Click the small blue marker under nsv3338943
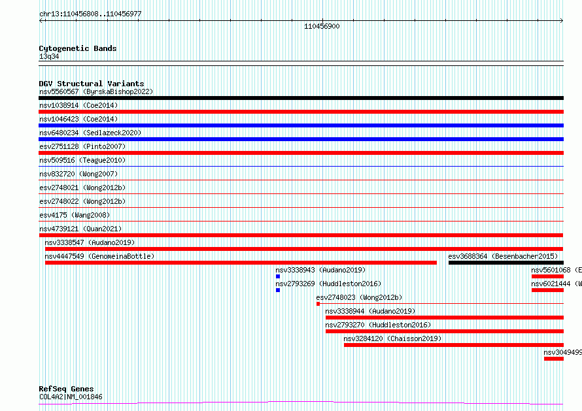582x411 pixels. coord(278,276)
